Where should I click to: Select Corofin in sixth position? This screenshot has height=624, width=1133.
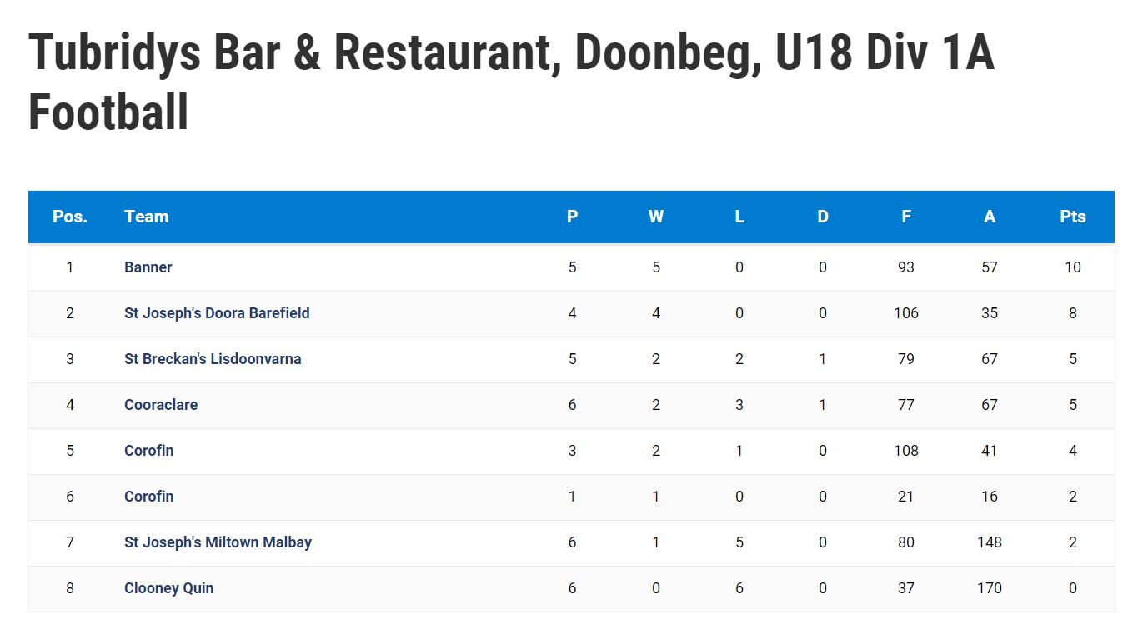pos(149,497)
